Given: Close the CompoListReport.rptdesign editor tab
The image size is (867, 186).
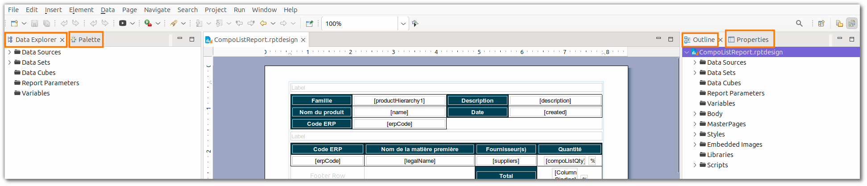Looking at the screenshot, I should tap(303, 40).
